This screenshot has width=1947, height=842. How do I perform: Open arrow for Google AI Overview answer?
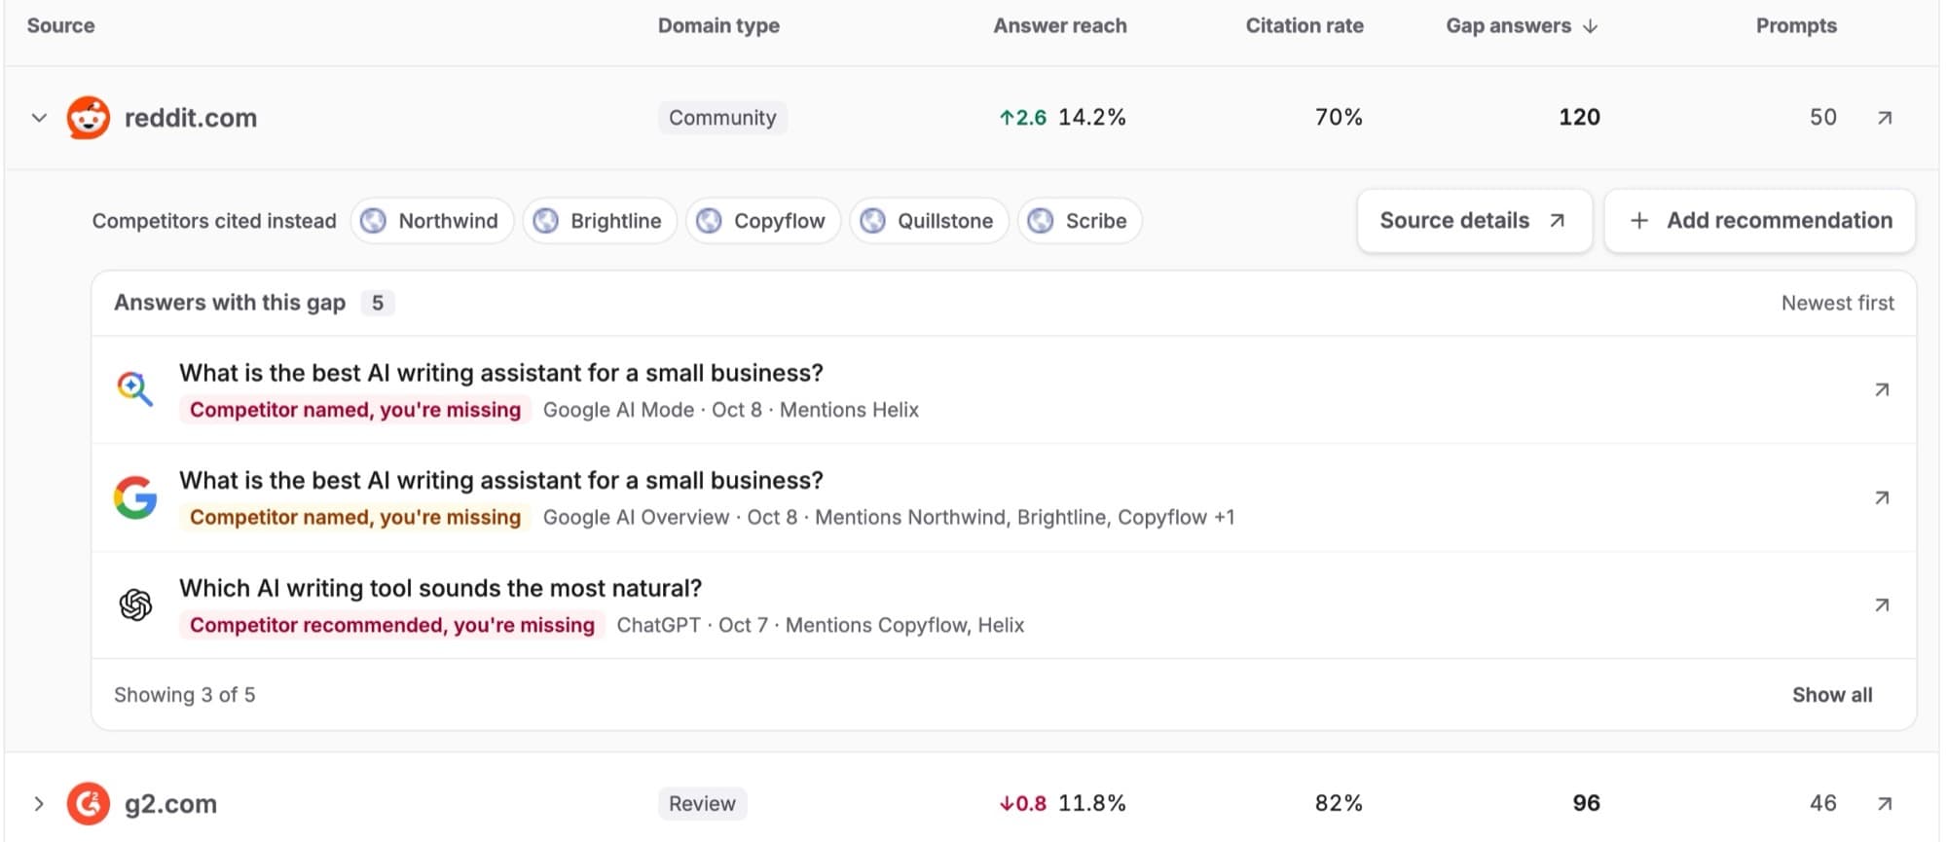tap(1882, 497)
